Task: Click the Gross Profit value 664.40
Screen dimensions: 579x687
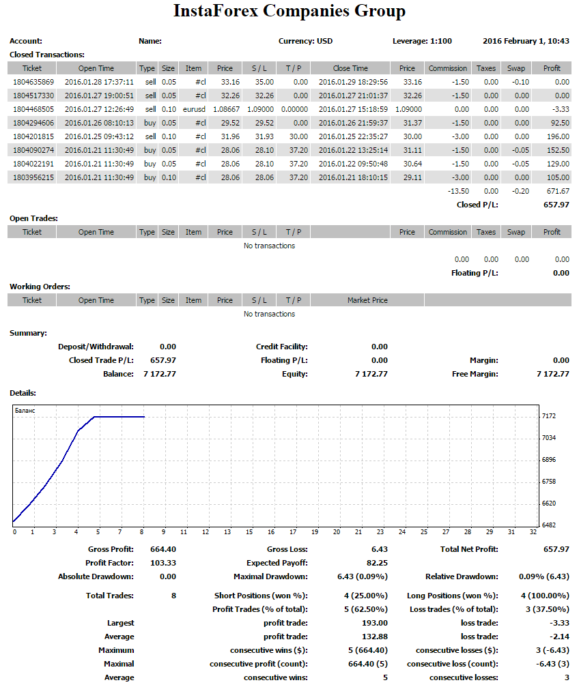Action: [163, 549]
